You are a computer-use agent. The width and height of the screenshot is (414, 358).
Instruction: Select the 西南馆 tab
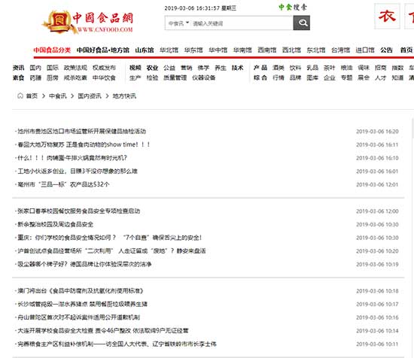point(267,50)
